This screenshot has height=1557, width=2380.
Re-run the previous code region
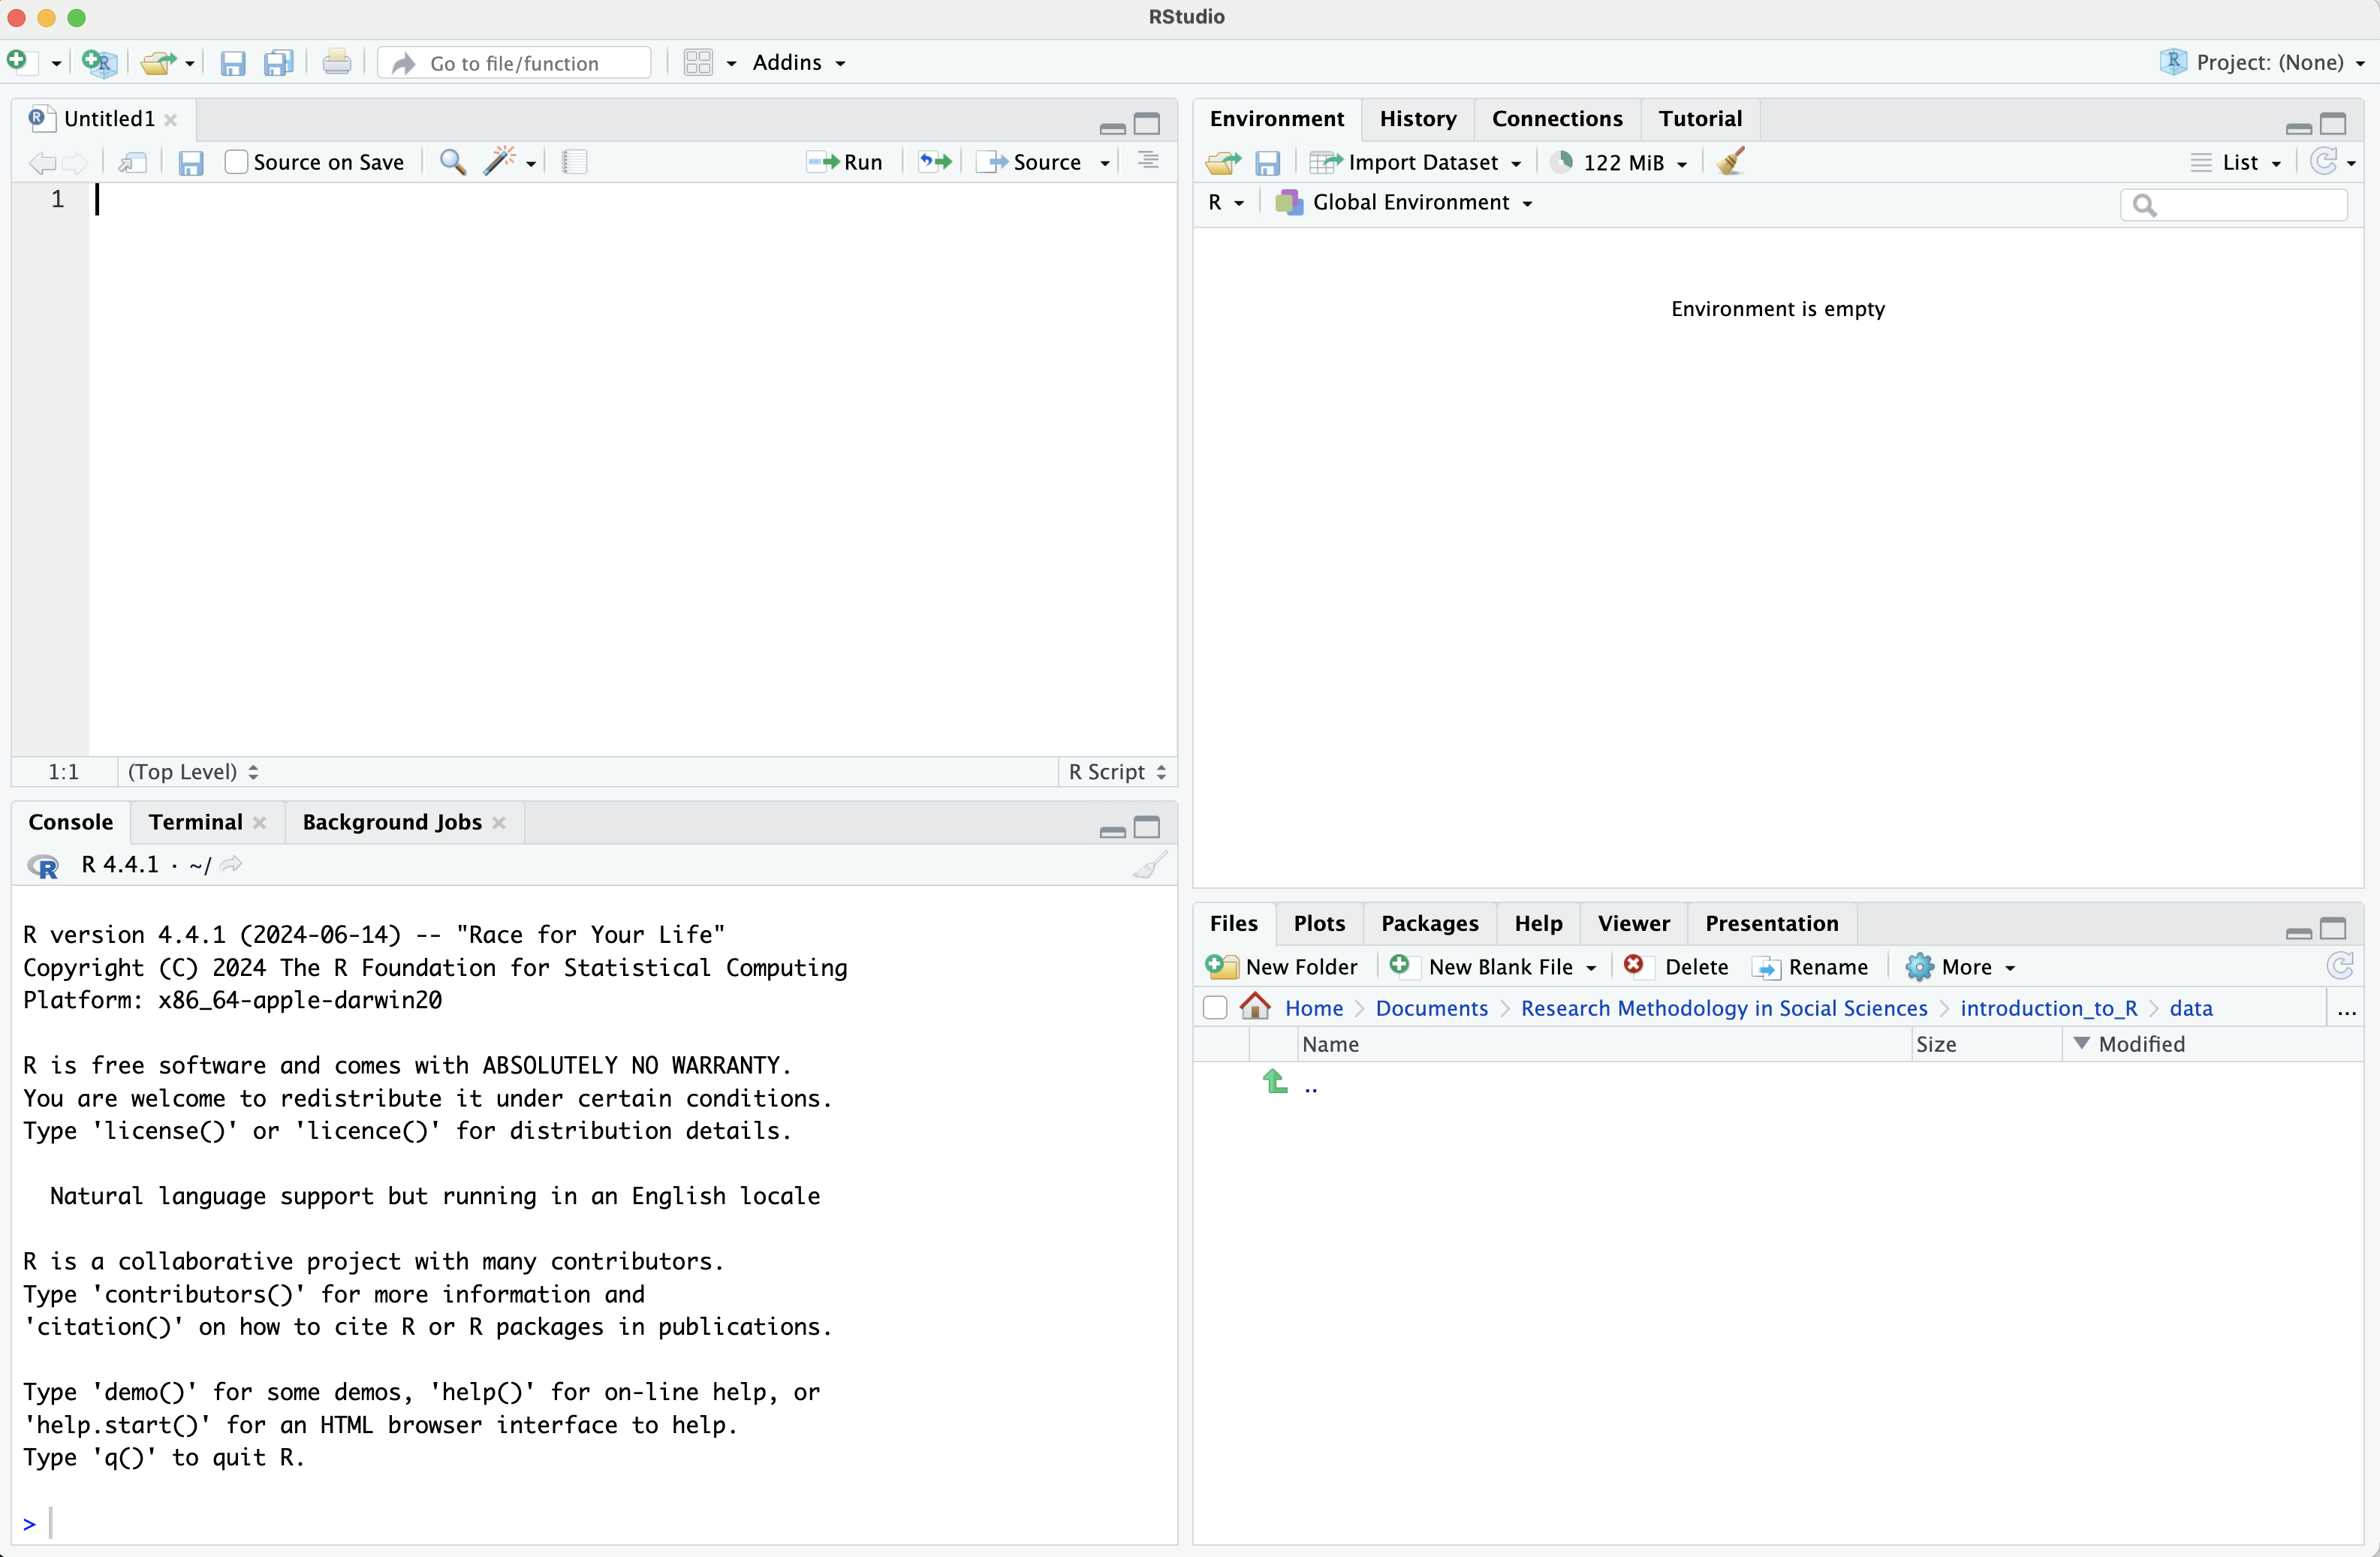(x=935, y=161)
